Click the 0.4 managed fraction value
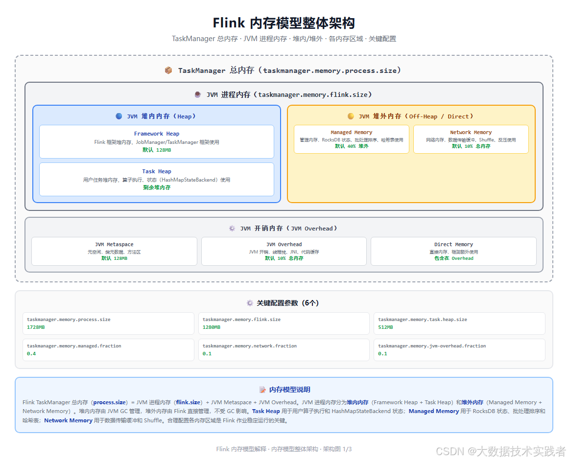The height and width of the screenshot is (461, 568). [31, 353]
